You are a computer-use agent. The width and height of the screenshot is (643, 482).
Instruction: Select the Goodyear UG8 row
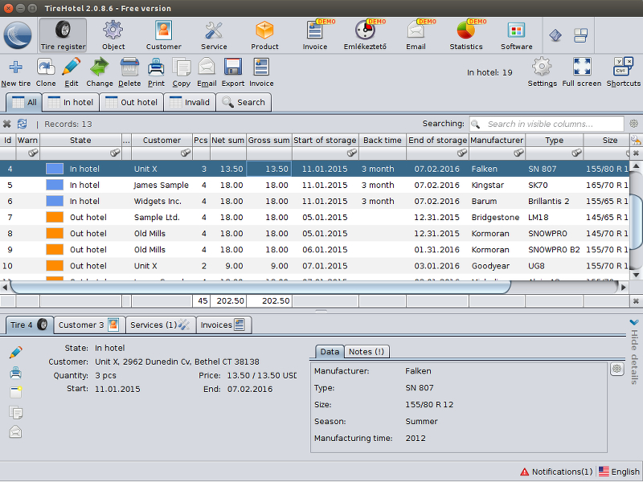[x=314, y=266]
